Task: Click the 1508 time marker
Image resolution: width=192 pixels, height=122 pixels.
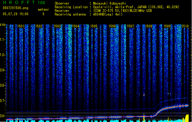Action: coord(149,26)
